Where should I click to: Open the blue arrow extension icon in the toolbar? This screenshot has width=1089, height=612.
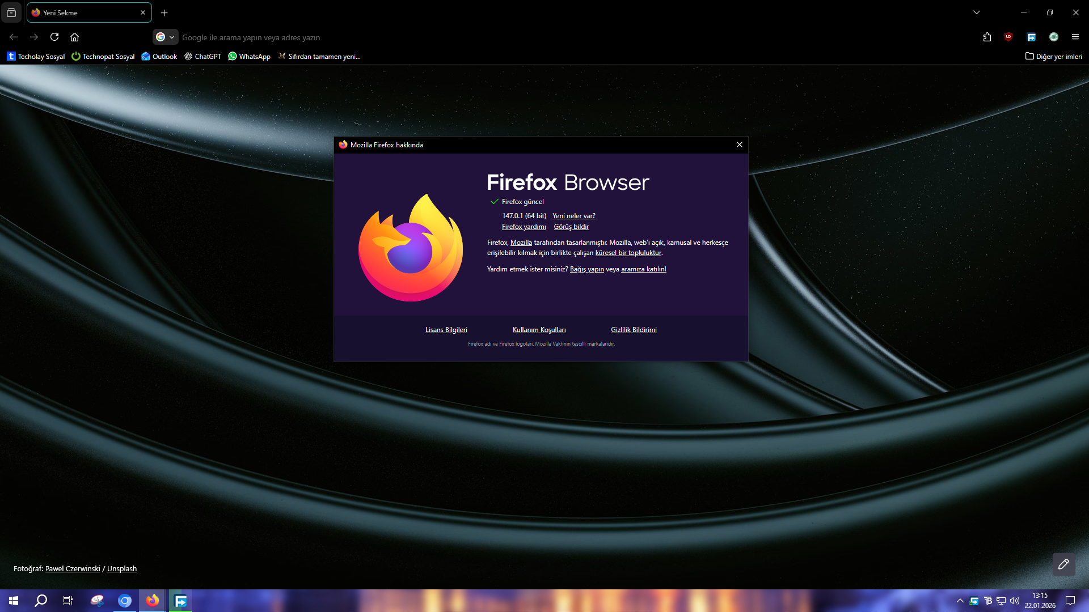[1032, 37]
